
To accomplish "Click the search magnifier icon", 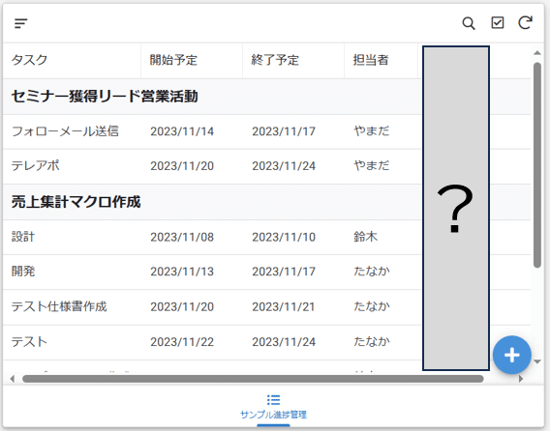I will [x=469, y=23].
